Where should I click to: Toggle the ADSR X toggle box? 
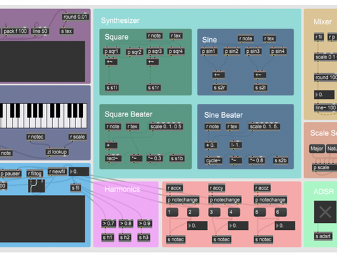[325, 212]
